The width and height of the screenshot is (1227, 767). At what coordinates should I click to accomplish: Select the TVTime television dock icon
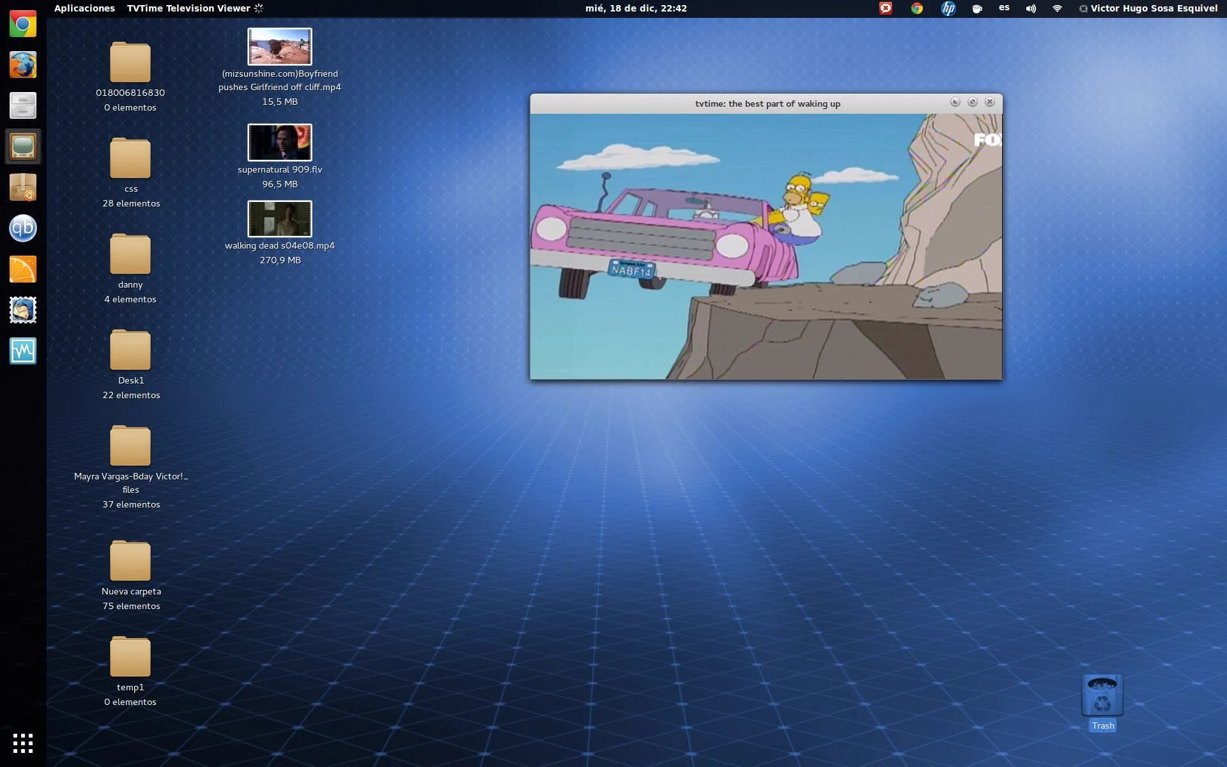pos(23,147)
